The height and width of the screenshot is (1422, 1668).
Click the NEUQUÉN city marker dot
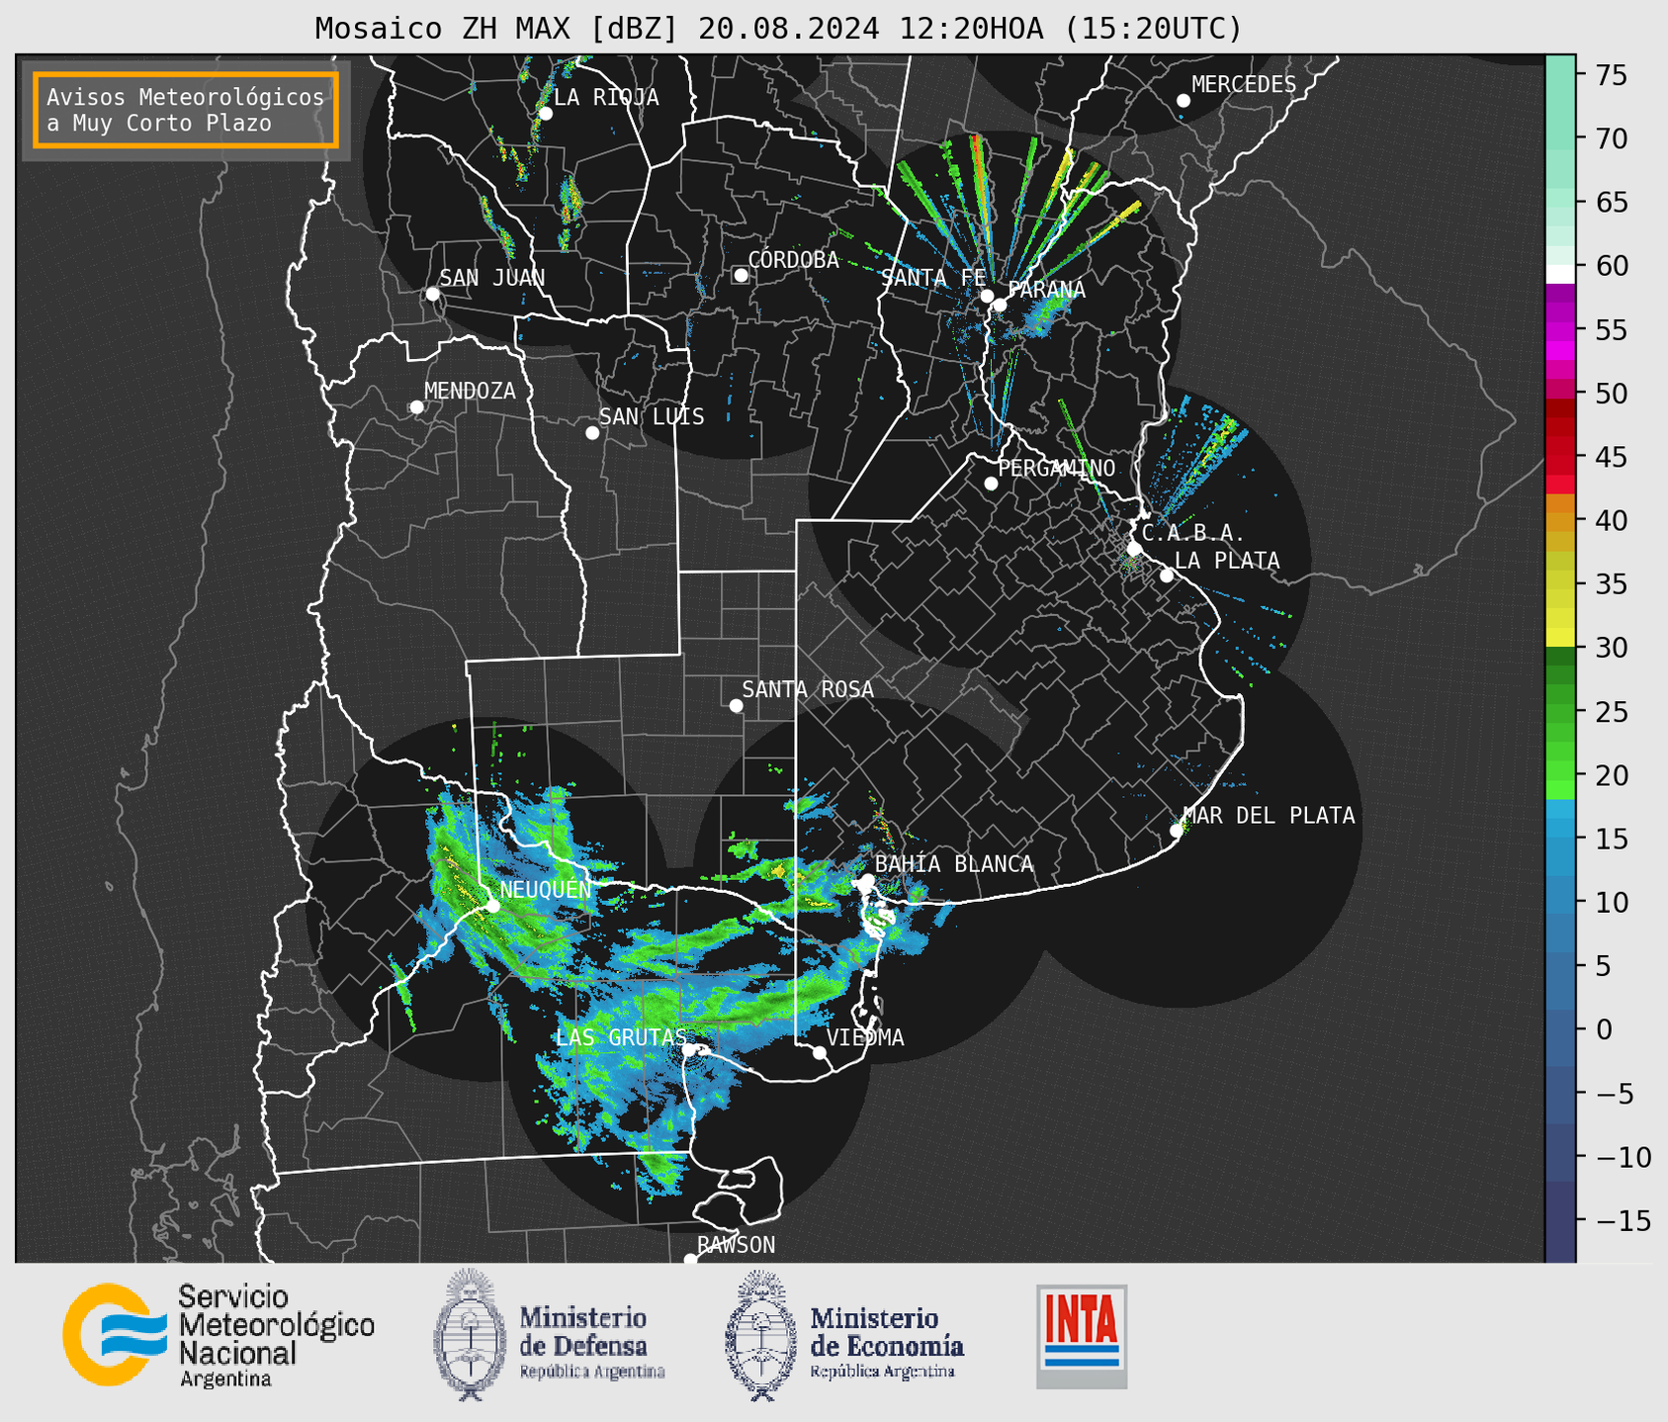pyautogui.click(x=492, y=906)
